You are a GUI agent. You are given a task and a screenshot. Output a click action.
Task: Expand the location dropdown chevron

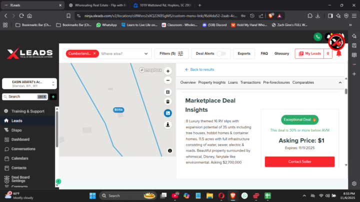pos(146,53)
